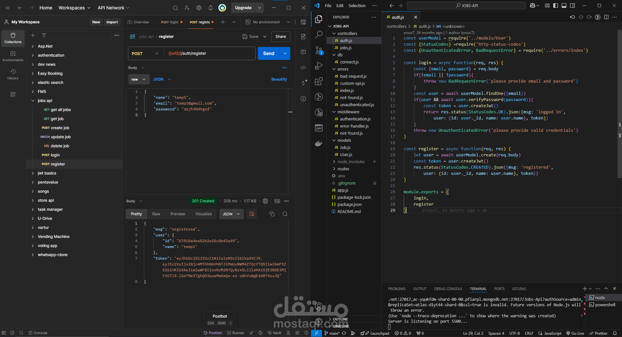
Task: Open the raw body type dropdown
Action: tap(139, 79)
